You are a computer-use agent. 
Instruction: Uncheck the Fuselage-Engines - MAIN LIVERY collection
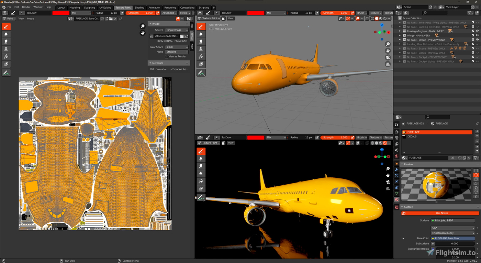tap(473, 31)
